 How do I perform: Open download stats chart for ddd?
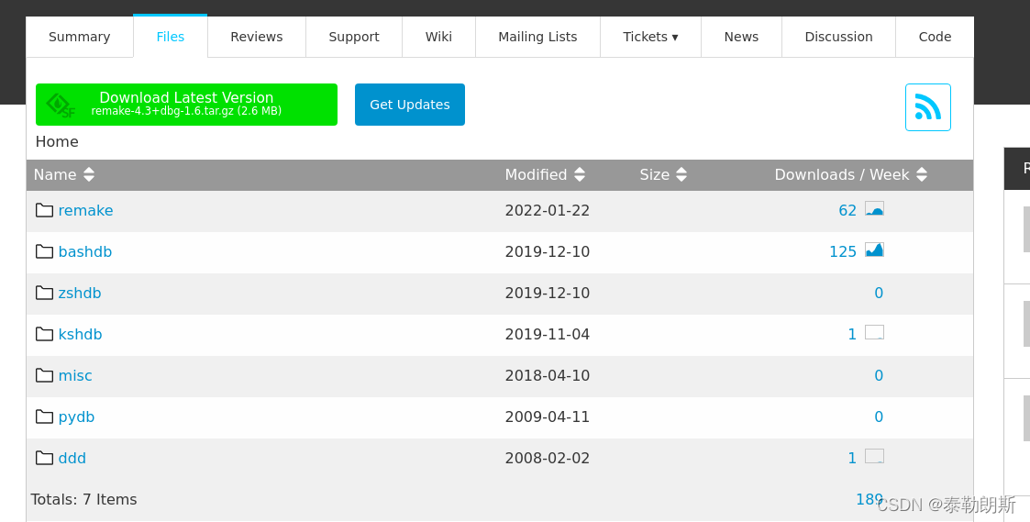[x=874, y=456]
